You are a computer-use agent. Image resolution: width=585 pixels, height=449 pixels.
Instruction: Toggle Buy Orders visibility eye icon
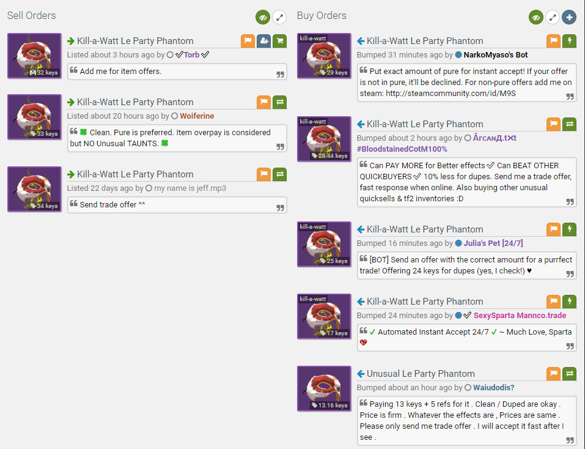(535, 17)
